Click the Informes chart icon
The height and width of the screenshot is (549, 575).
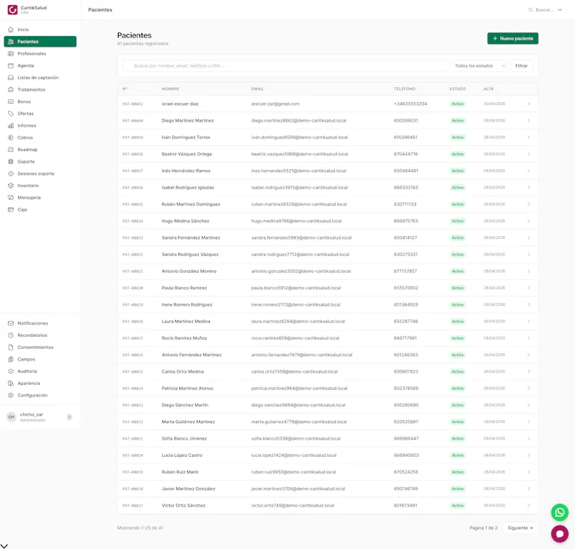point(11,126)
